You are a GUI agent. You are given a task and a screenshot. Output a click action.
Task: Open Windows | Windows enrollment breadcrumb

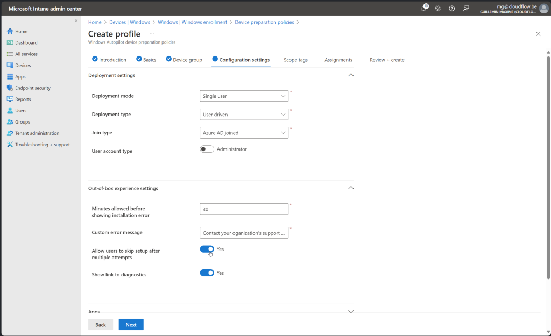(x=193, y=22)
